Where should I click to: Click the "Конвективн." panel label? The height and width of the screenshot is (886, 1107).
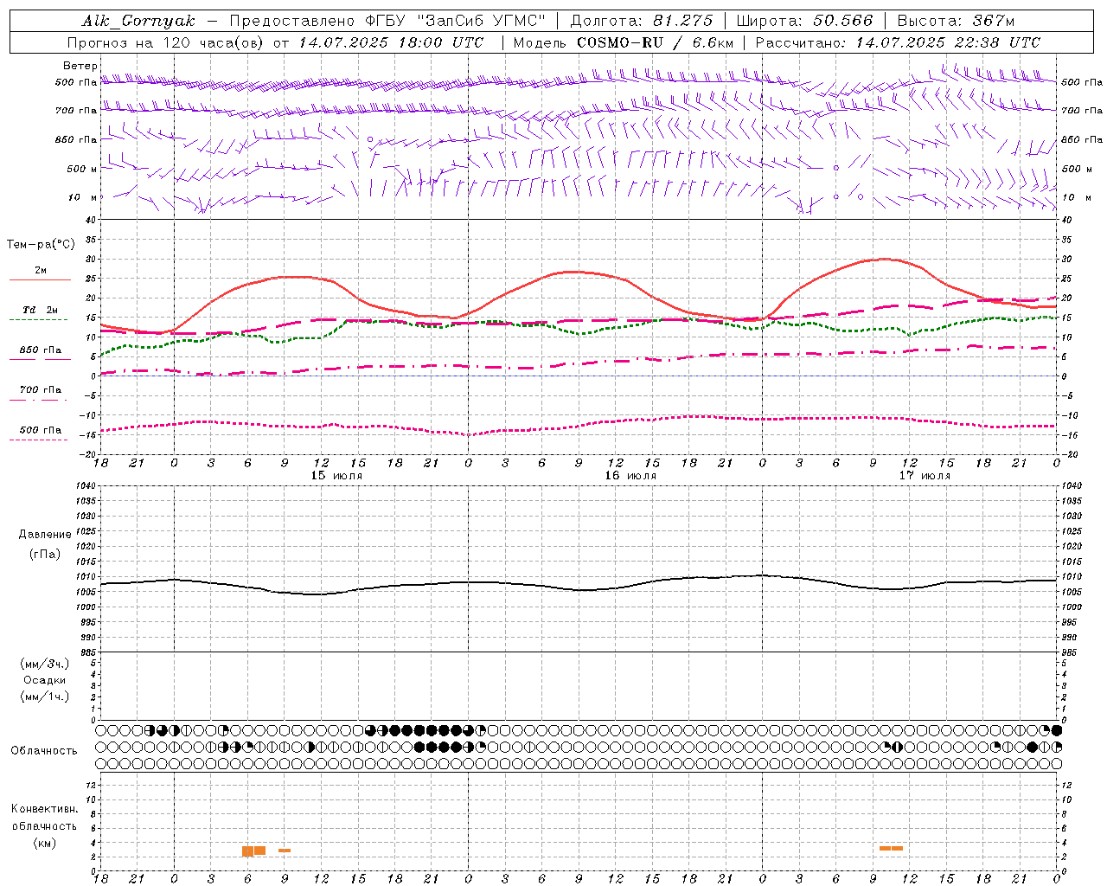pyautogui.click(x=45, y=809)
